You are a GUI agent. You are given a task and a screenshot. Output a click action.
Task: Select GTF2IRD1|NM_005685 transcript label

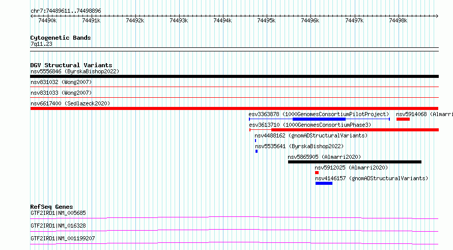[x=58, y=213]
